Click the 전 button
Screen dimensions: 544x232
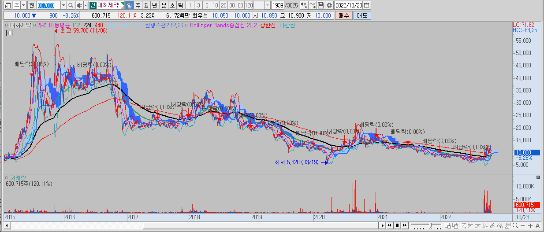pos(31,5)
